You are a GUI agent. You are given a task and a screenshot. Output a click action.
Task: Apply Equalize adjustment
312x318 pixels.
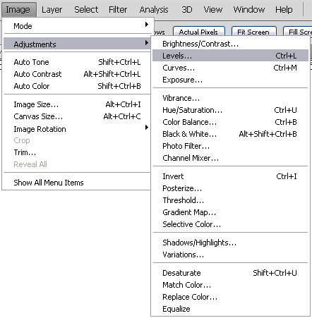click(x=230, y=309)
